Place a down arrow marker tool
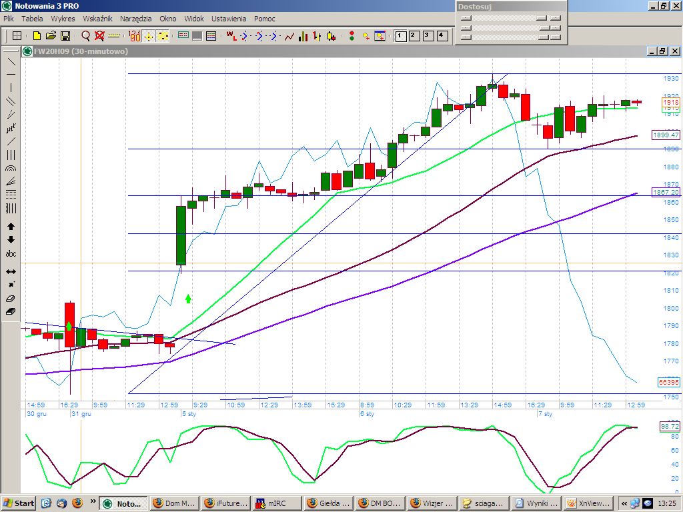 coord(11,240)
